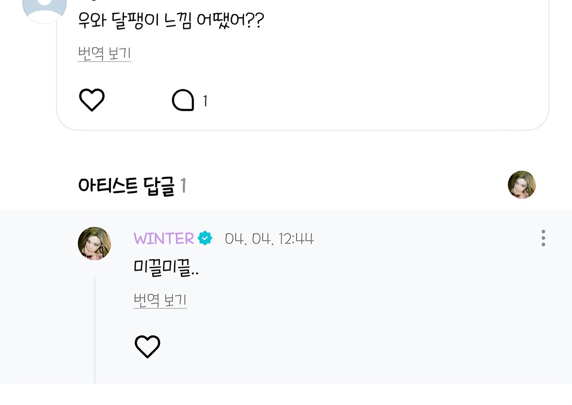Open the WINTER username link
This screenshot has height=405, width=572.
(x=163, y=238)
